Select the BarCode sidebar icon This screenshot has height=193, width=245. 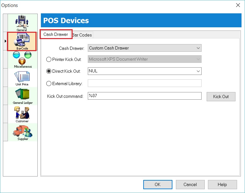click(22, 41)
